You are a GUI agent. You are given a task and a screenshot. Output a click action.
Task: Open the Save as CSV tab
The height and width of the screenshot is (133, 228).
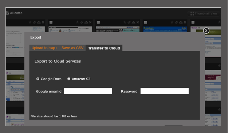[x=72, y=48]
